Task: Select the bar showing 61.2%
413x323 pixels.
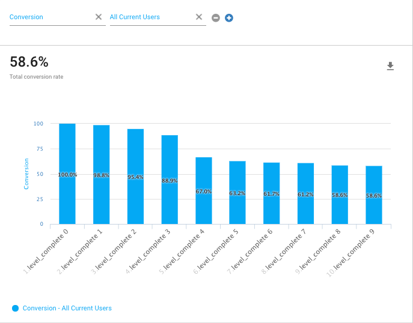Action: point(306,194)
